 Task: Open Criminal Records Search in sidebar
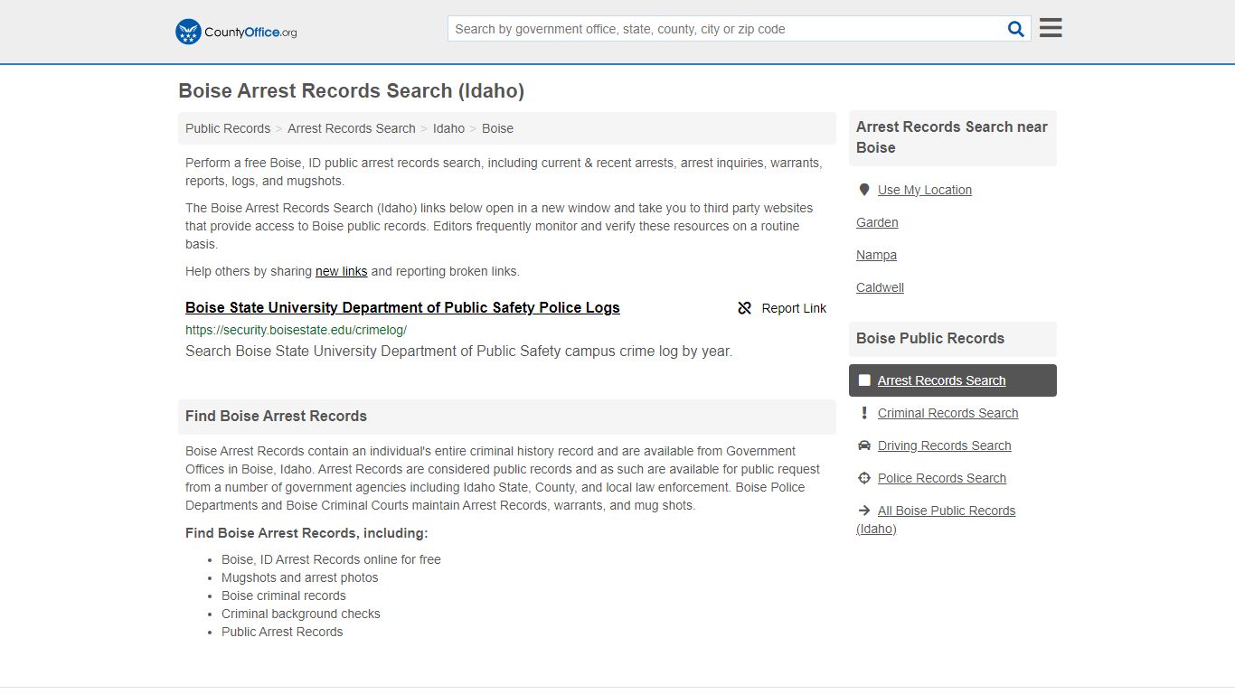click(947, 413)
